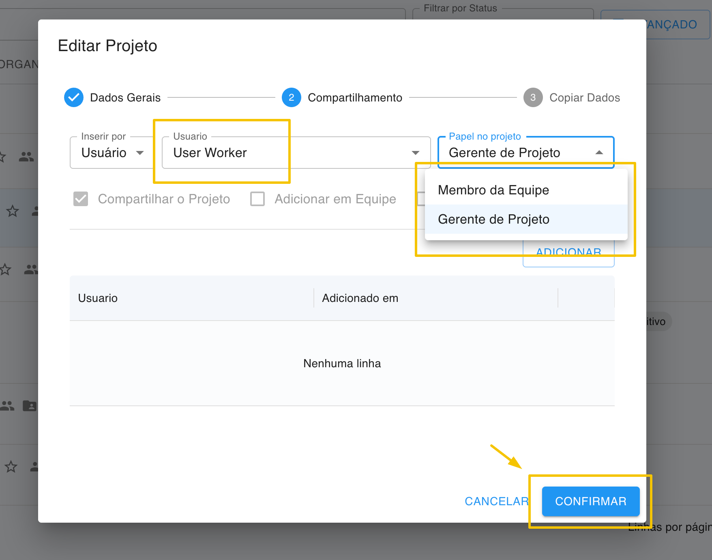Click the CONFIRMAR button
Image resolution: width=712 pixels, height=560 pixels.
[591, 501]
